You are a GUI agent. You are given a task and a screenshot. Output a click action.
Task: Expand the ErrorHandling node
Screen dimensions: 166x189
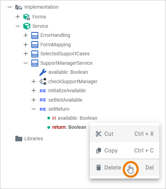pyautogui.click(x=26, y=35)
